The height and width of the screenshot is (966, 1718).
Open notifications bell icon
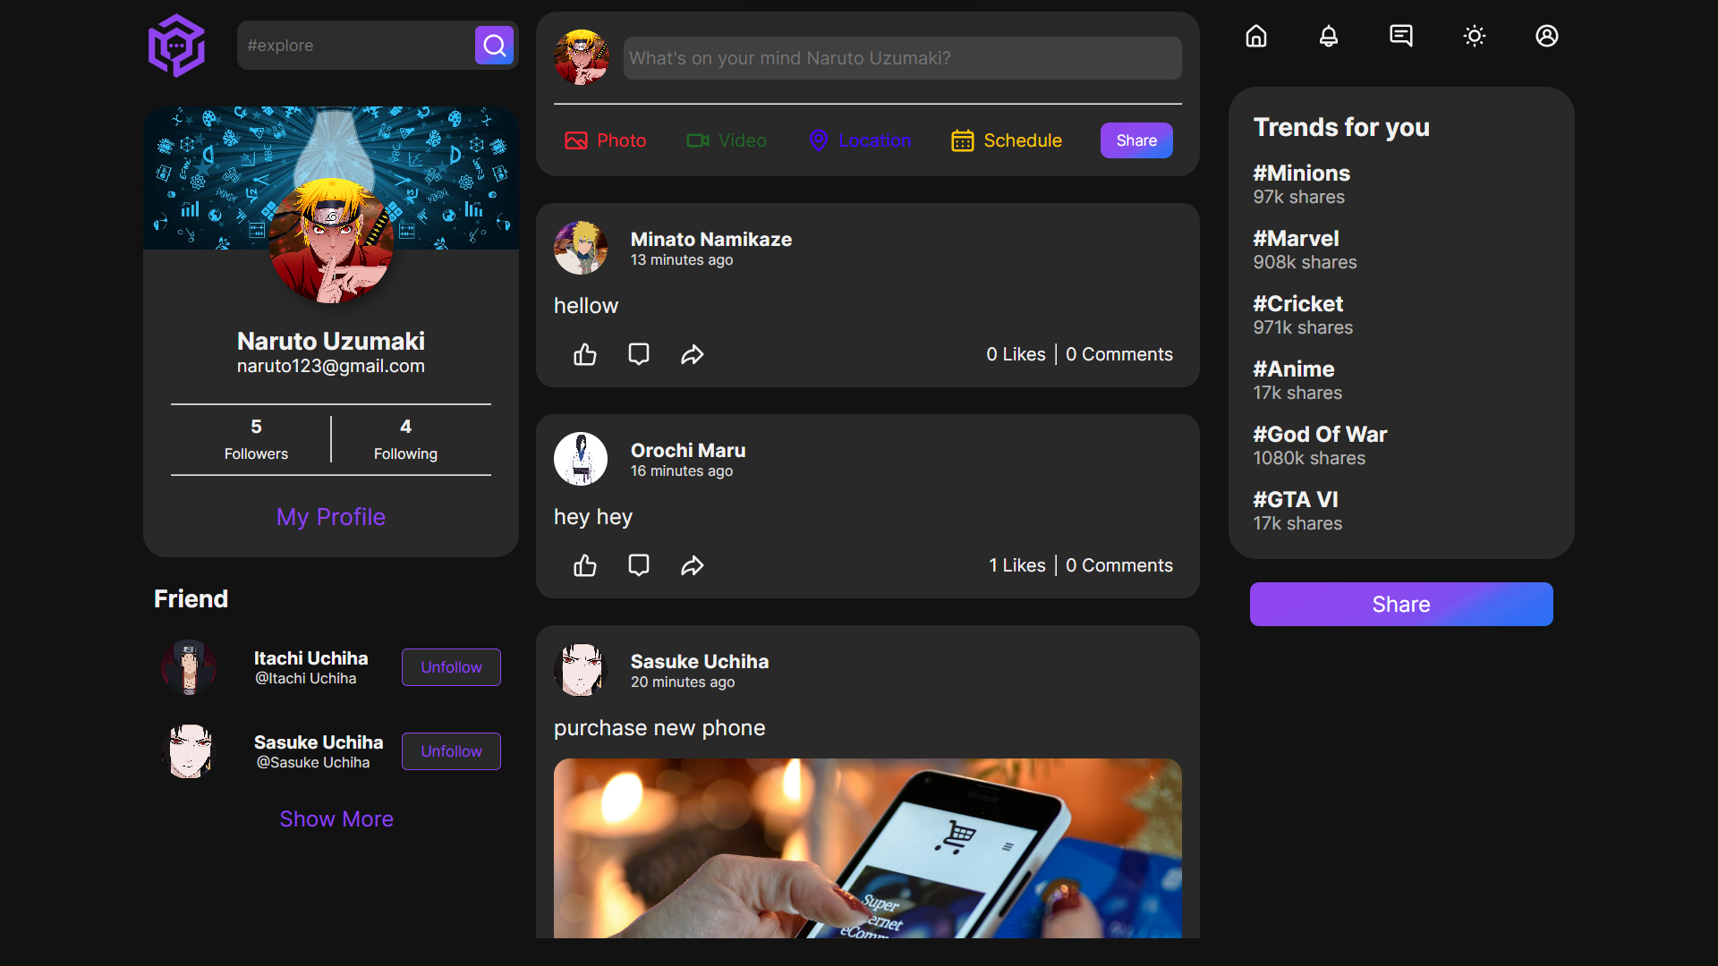pyautogui.click(x=1329, y=36)
